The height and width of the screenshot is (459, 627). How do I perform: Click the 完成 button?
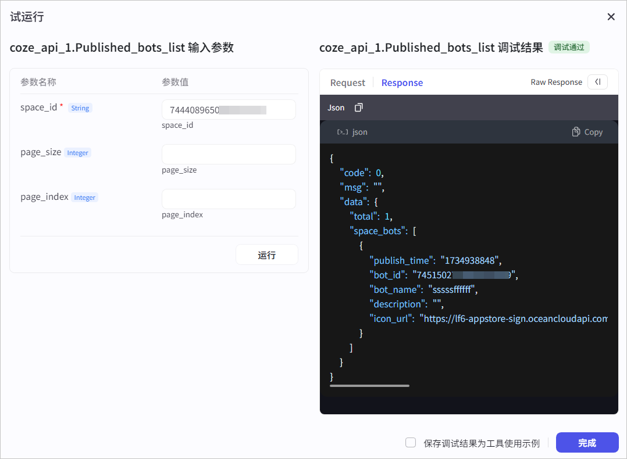click(x=587, y=443)
